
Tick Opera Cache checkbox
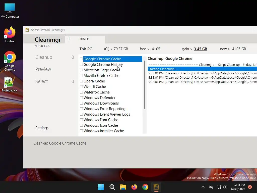[x=81, y=81]
